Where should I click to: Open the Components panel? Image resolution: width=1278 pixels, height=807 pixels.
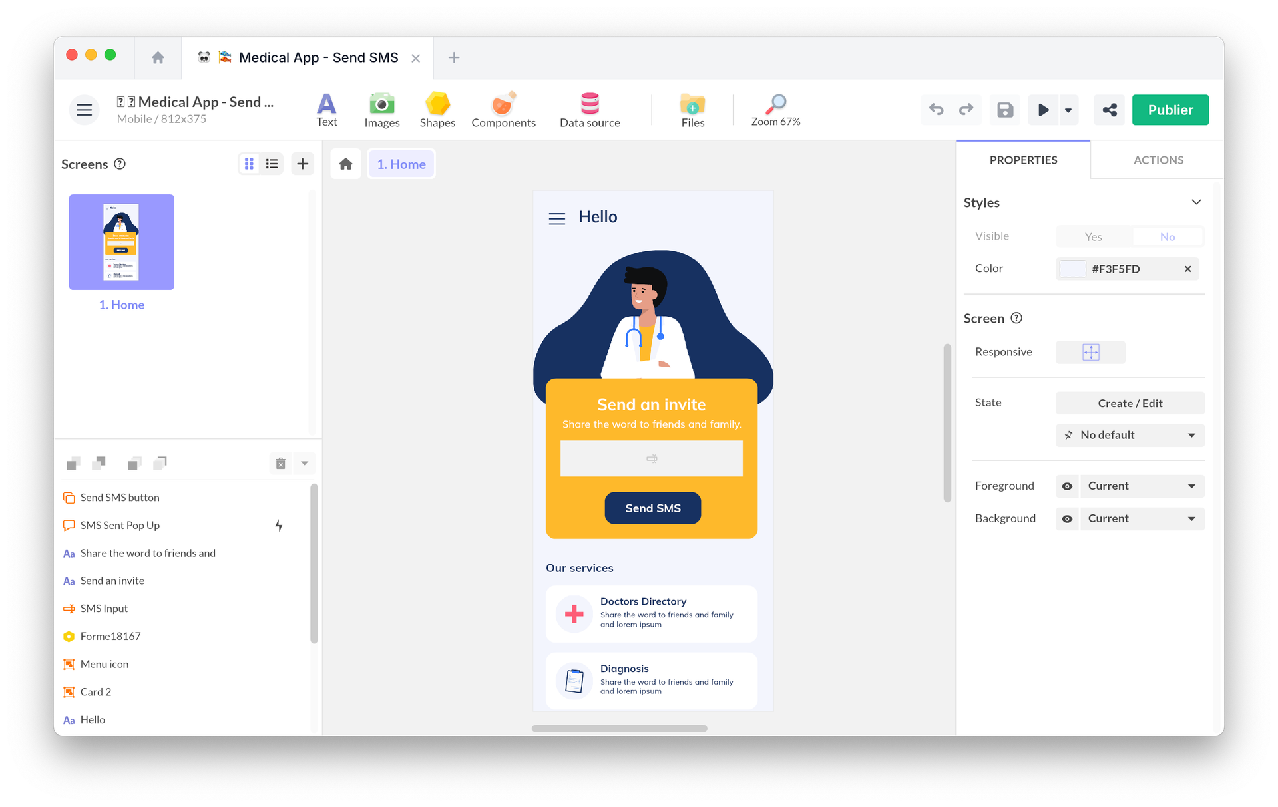pyautogui.click(x=504, y=110)
